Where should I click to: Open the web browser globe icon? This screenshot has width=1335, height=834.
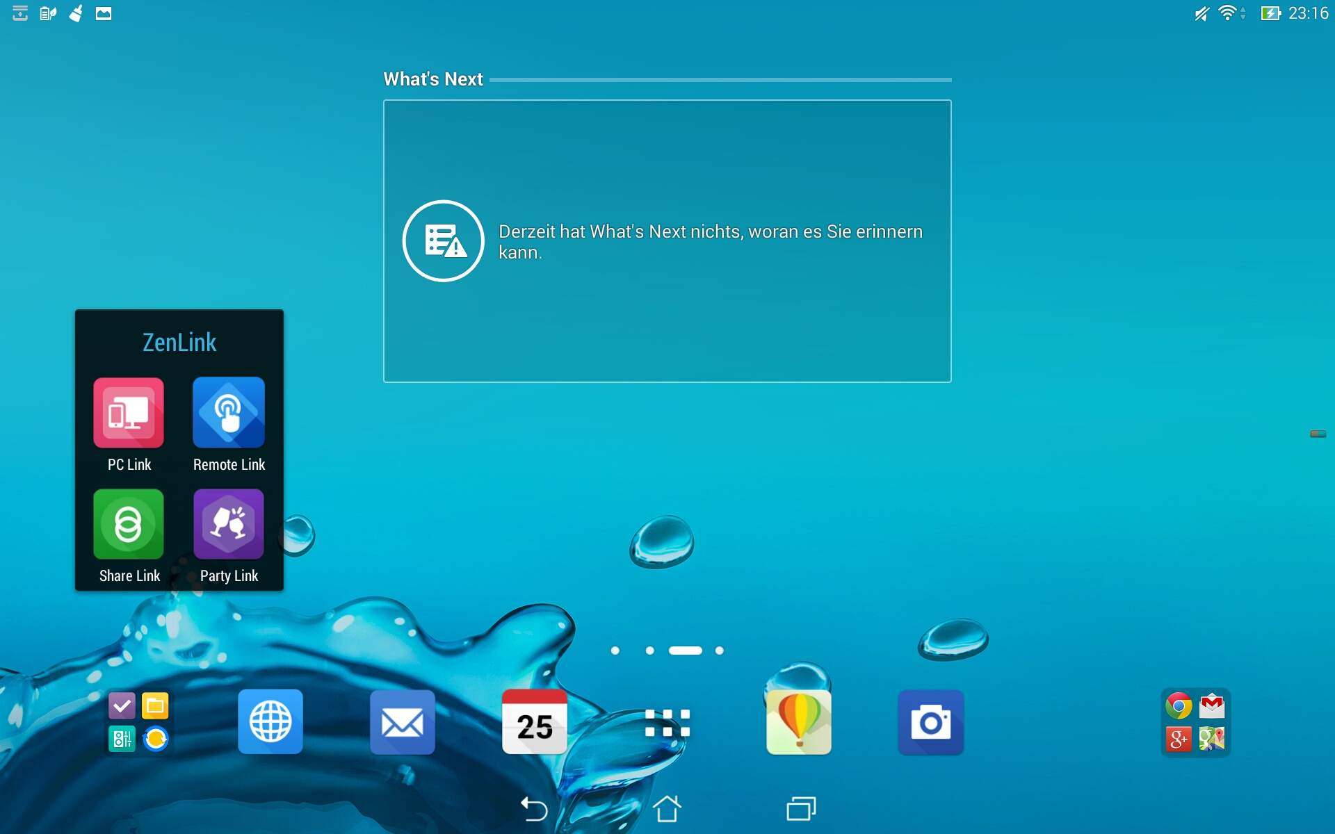(x=270, y=722)
